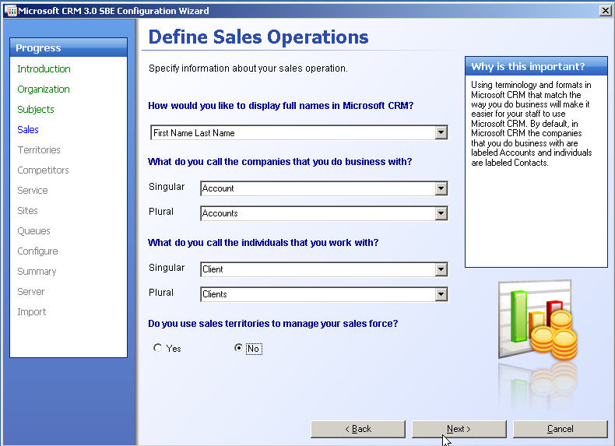
Task: Click the bar chart and coins illustration
Action: pyautogui.click(x=538, y=320)
